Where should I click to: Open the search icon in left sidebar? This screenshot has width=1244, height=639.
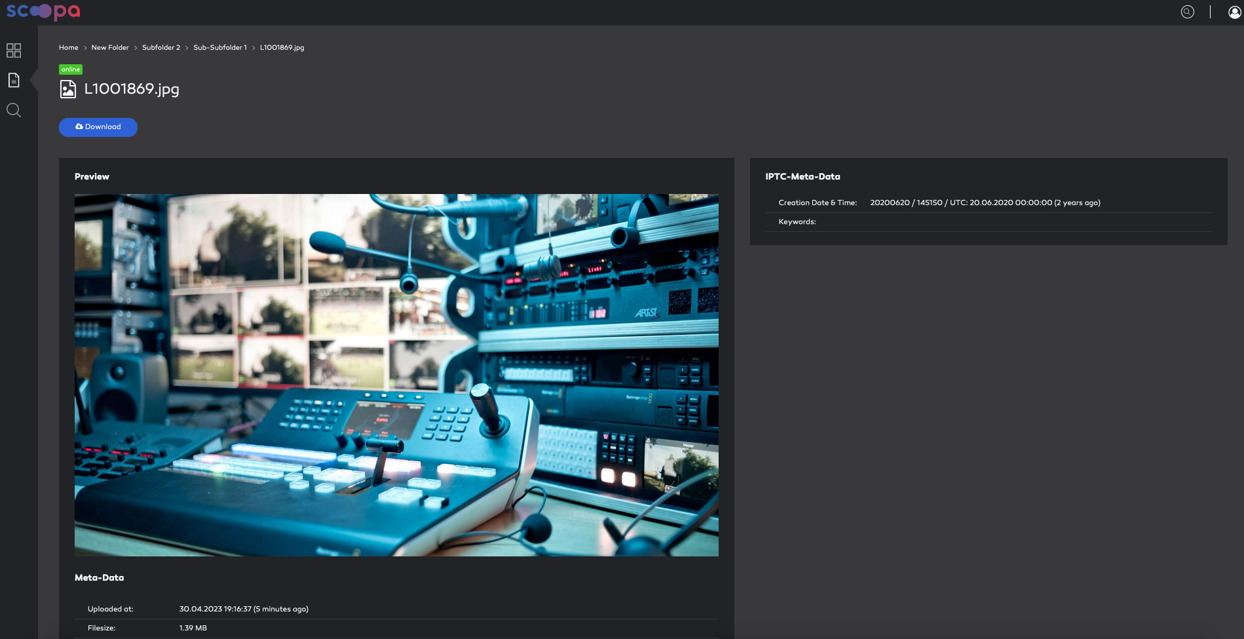(x=14, y=110)
